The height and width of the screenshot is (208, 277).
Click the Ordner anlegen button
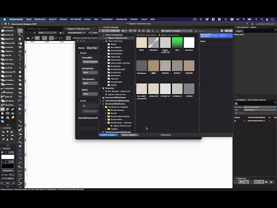[x=129, y=135]
